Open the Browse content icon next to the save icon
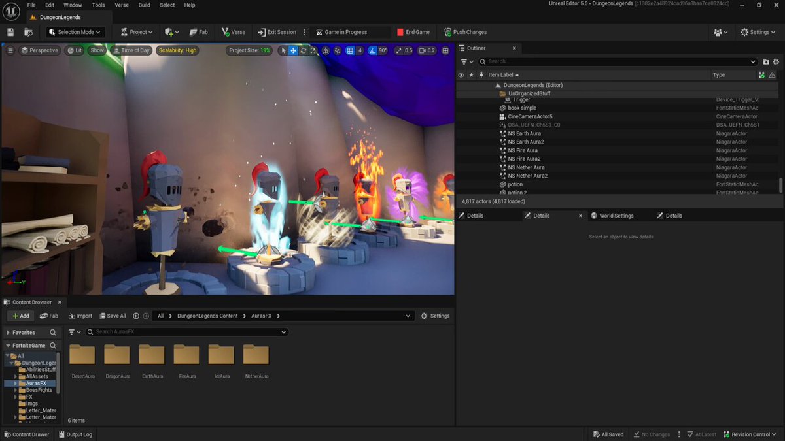 click(29, 32)
